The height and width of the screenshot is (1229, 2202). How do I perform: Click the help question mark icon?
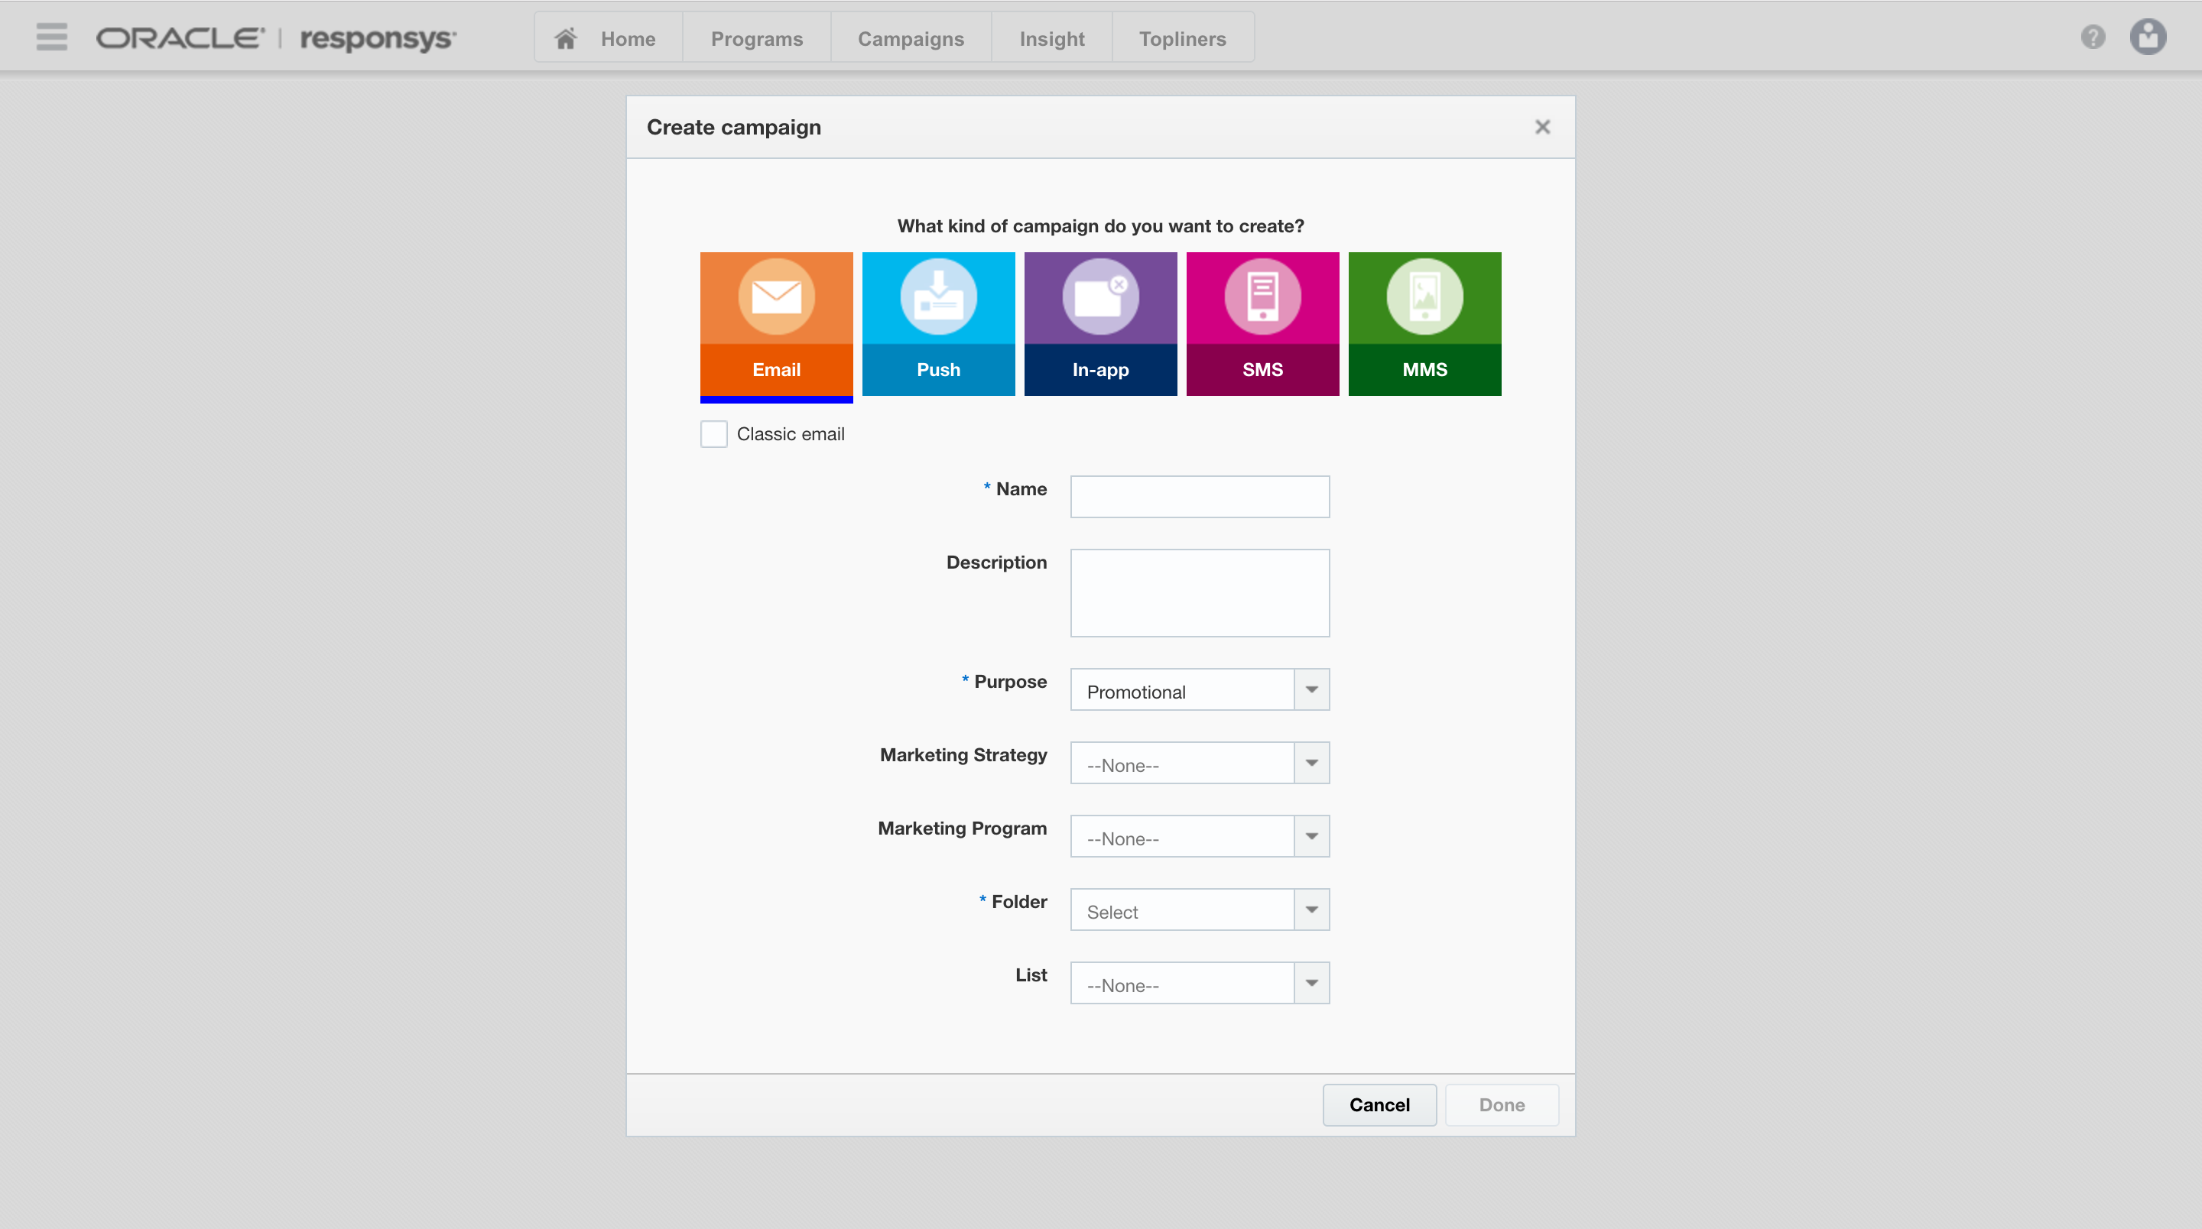click(x=2093, y=37)
